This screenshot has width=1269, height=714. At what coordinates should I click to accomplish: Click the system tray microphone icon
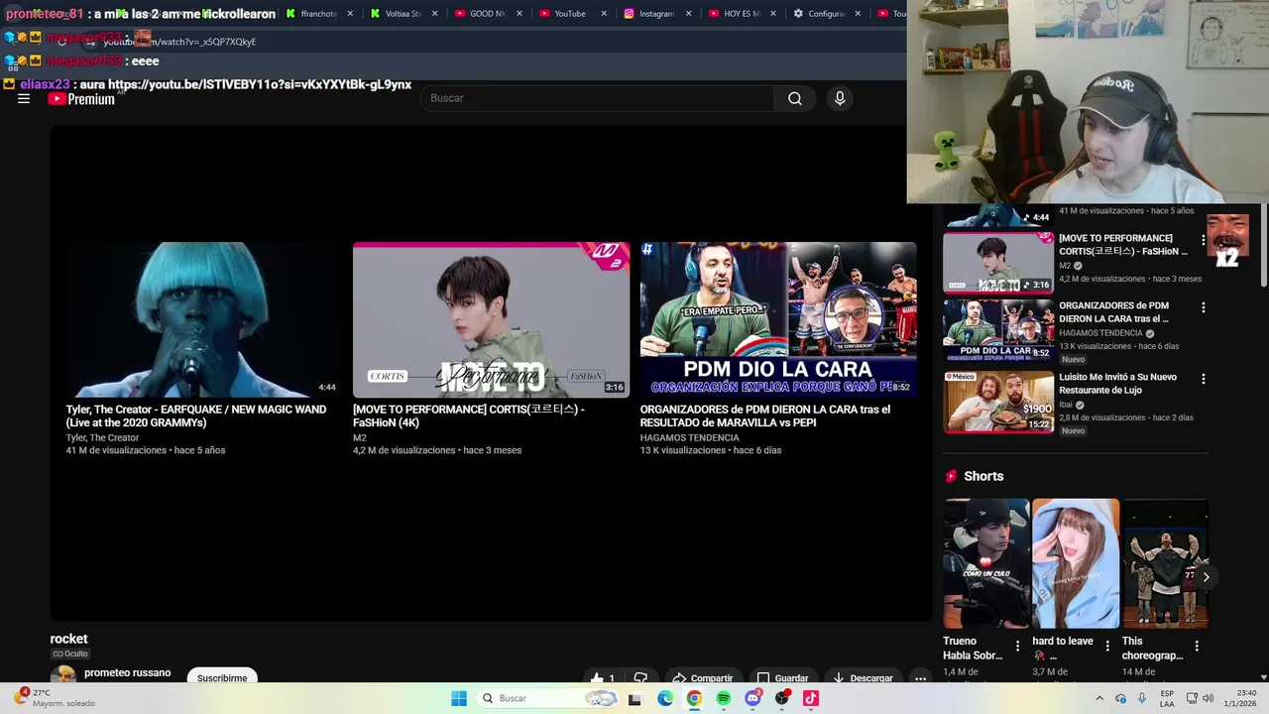coord(1142,698)
